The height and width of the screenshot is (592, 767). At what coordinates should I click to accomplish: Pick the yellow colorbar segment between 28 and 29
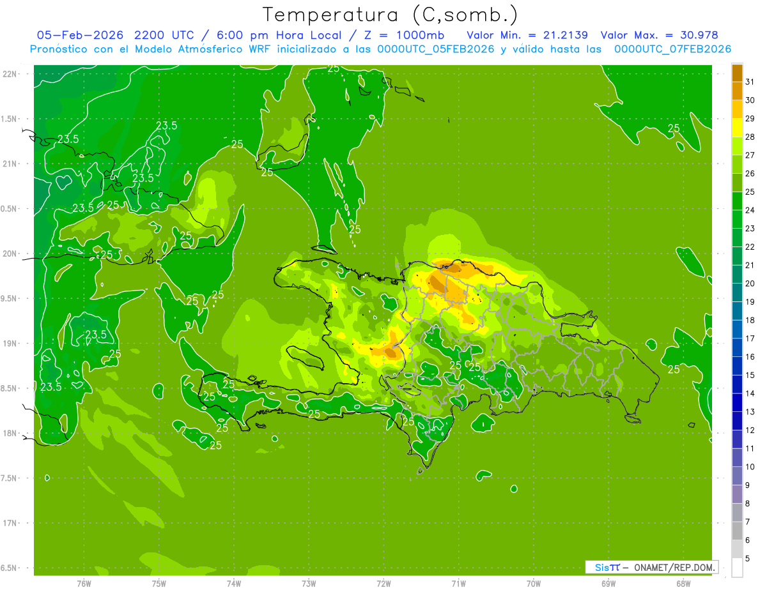[x=737, y=128]
